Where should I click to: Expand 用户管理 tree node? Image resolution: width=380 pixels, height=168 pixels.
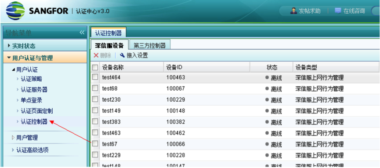(13, 138)
